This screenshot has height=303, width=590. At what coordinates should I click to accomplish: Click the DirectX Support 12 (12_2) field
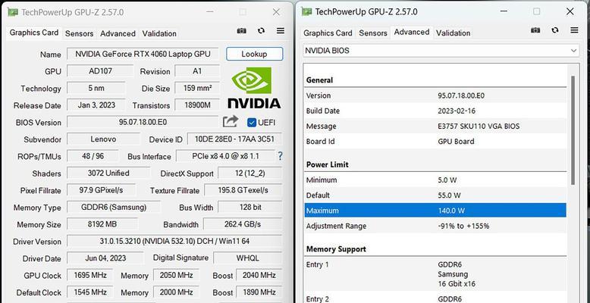point(250,173)
